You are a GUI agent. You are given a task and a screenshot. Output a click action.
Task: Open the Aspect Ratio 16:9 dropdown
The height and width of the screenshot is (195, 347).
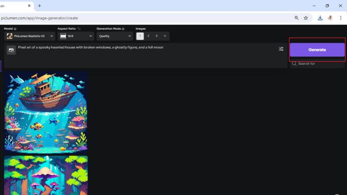coord(76,36)
